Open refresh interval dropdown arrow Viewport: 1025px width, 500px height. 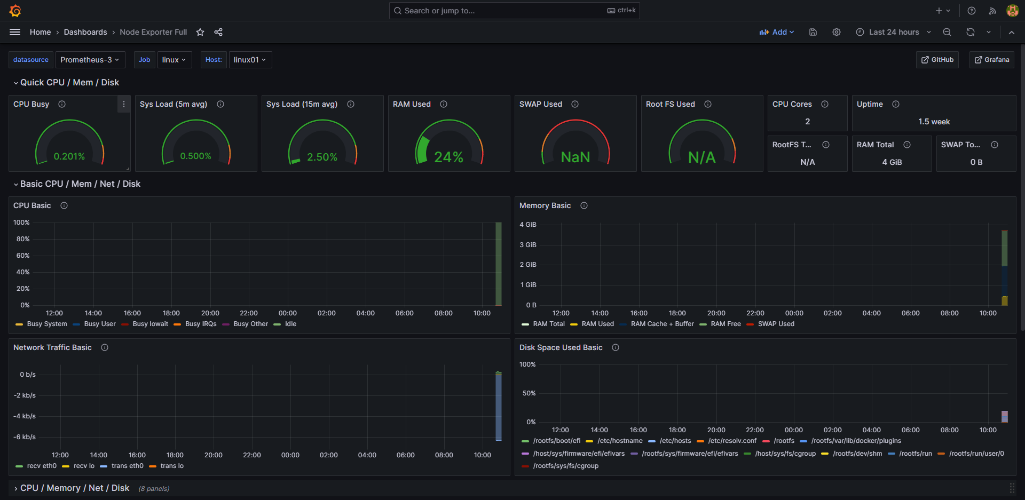pos(989,32)
